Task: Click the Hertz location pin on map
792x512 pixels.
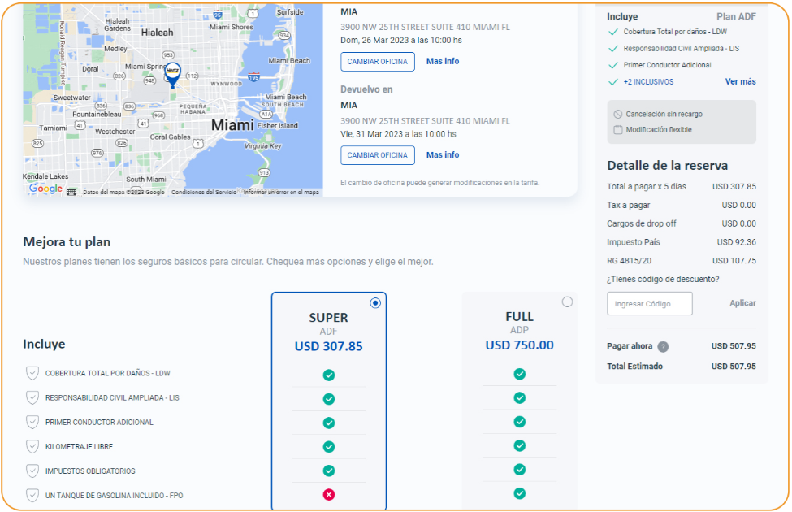Action: [172, 74]
